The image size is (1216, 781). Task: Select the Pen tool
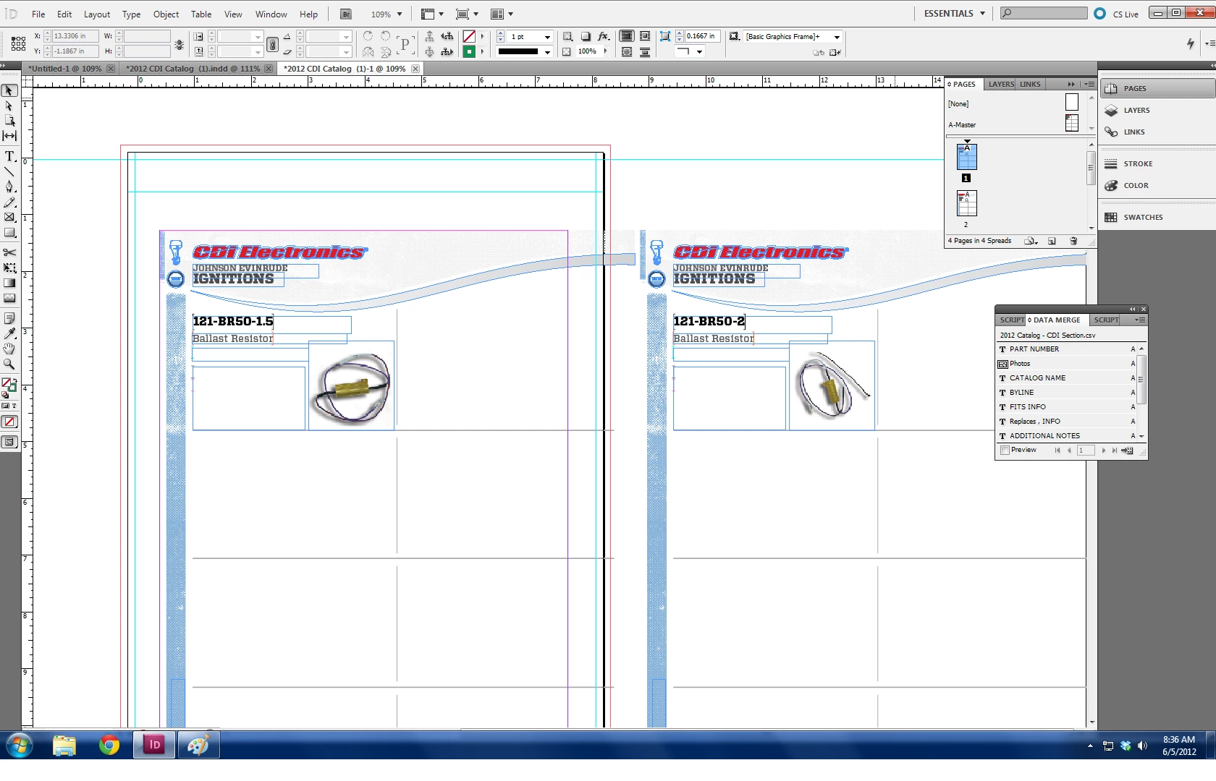click(x=9, y=187)
